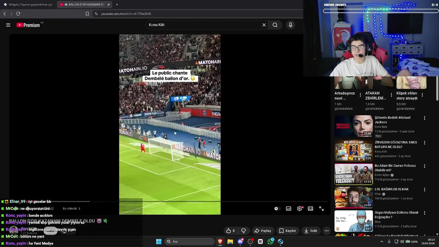Open the Emre Berk channel link
This screenshot has width=439, height=247.
click(x=382, y=127)
